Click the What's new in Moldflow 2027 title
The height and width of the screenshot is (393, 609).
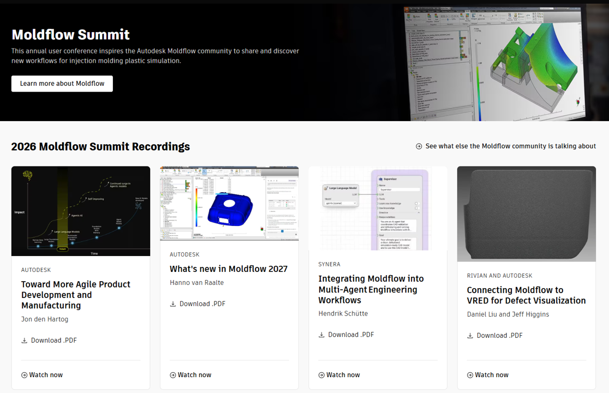(228, 269)
